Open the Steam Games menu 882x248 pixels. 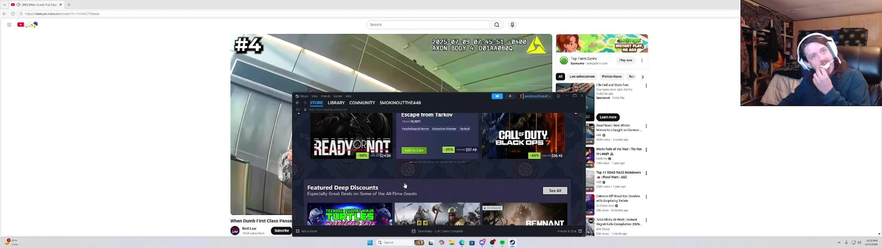click(338, 96)
